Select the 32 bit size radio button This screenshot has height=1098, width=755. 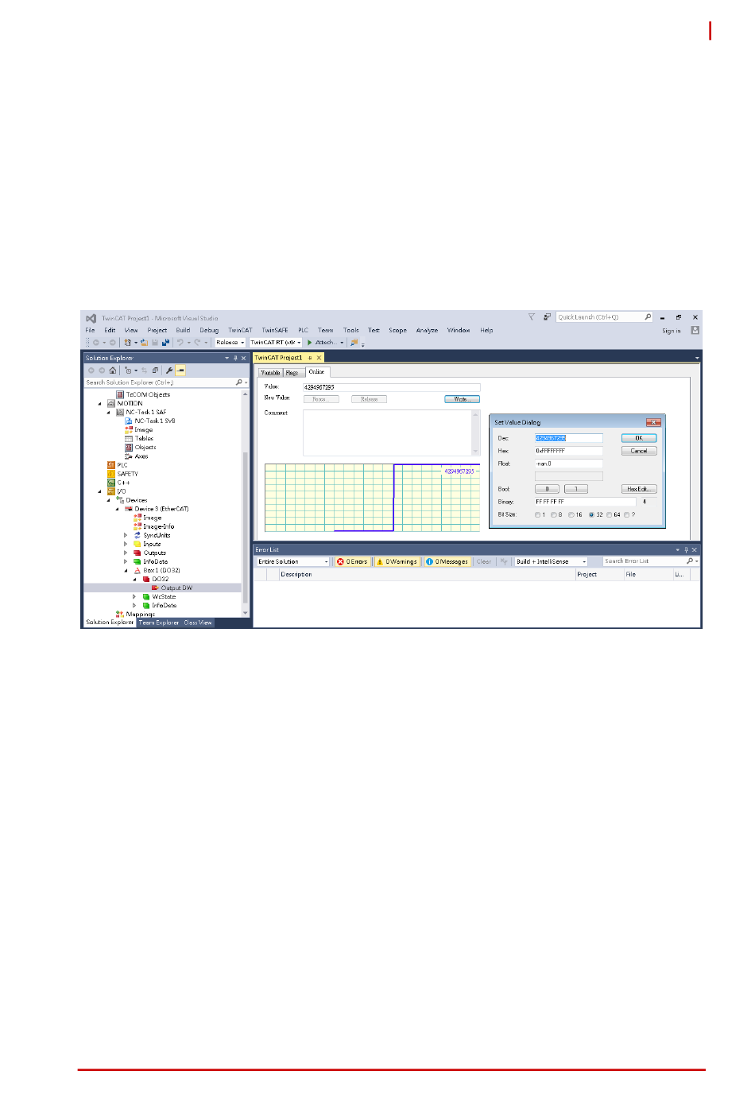pos(591,515)
